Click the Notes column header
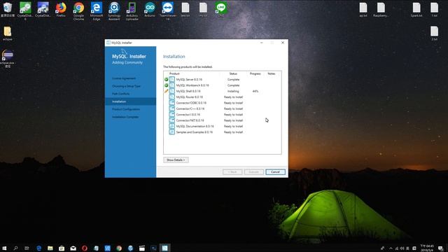Screen dimensions: 448x252 pyautogui.click(x=271, y=73)
